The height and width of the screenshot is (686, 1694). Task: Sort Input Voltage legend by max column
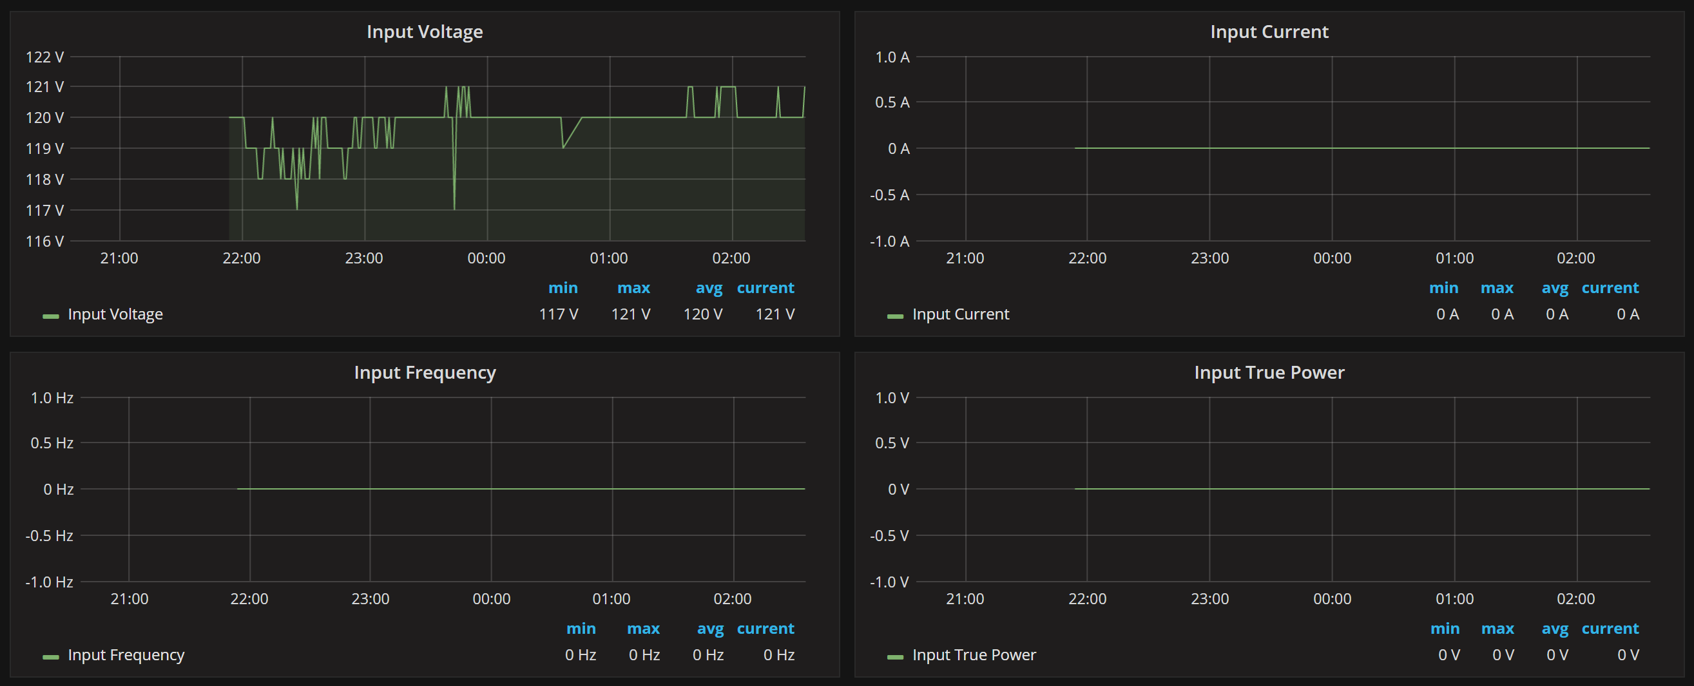pyautogui.click(x=633, y=288)
